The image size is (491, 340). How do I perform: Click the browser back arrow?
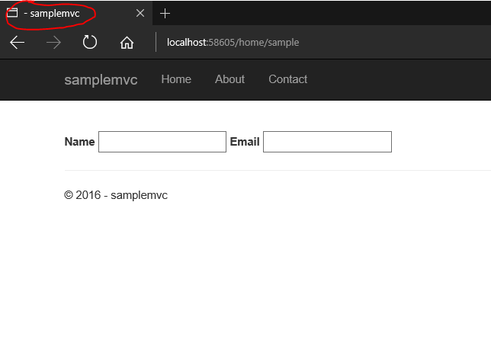pyautogui.click(x=17, y=43)
